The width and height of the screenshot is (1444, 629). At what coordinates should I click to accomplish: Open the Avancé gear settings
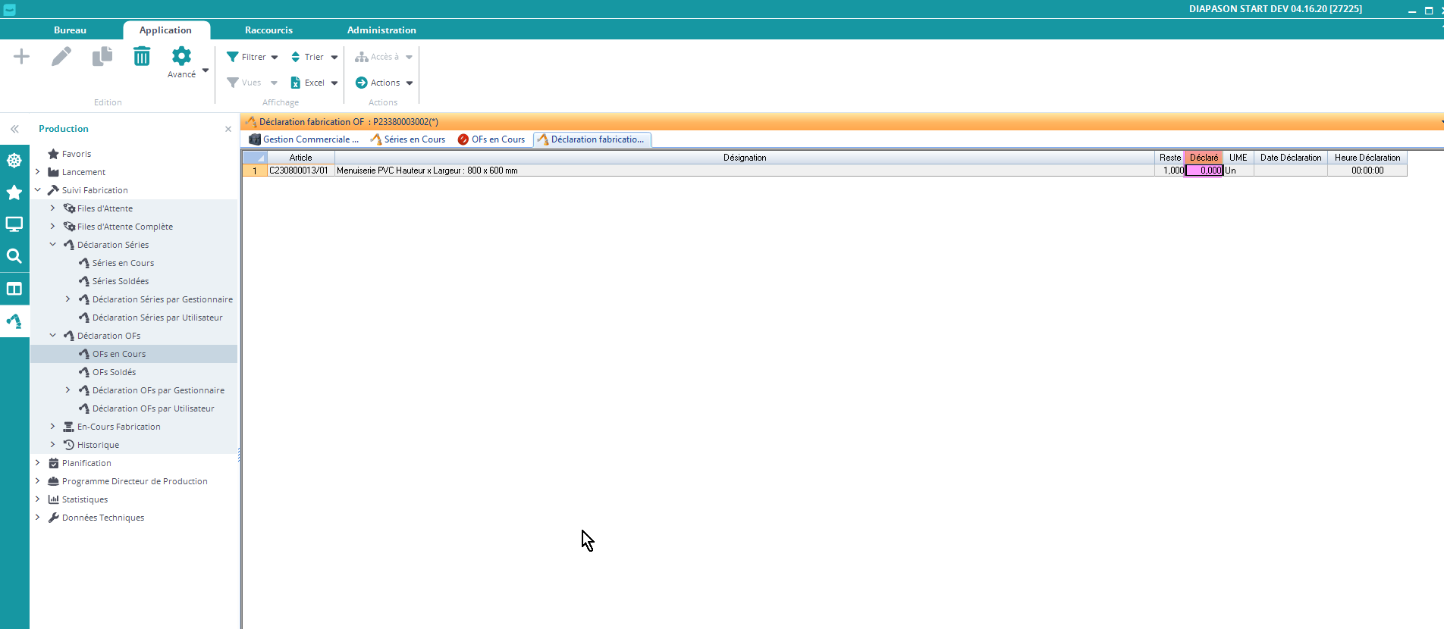click(181, 61)
